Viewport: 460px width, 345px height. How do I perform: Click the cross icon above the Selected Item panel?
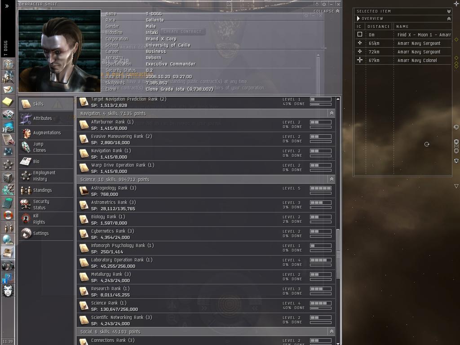[x=456, y=3]
